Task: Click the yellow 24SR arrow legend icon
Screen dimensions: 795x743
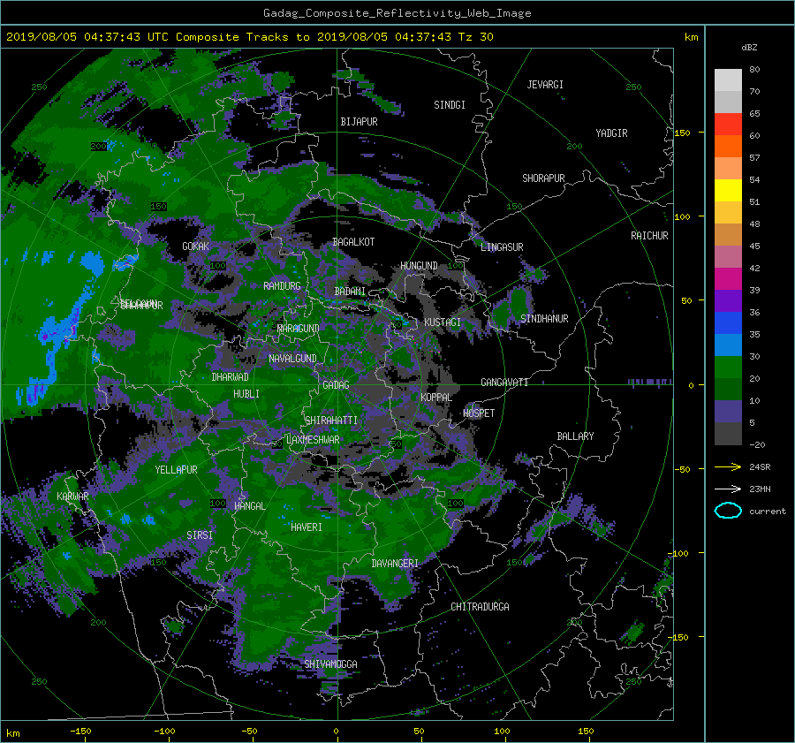Action: (728, 466)
